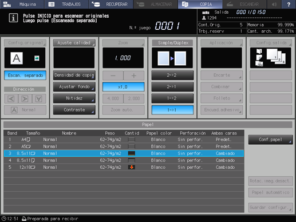Select the left-pointing direction icon

tap(11, 98)
